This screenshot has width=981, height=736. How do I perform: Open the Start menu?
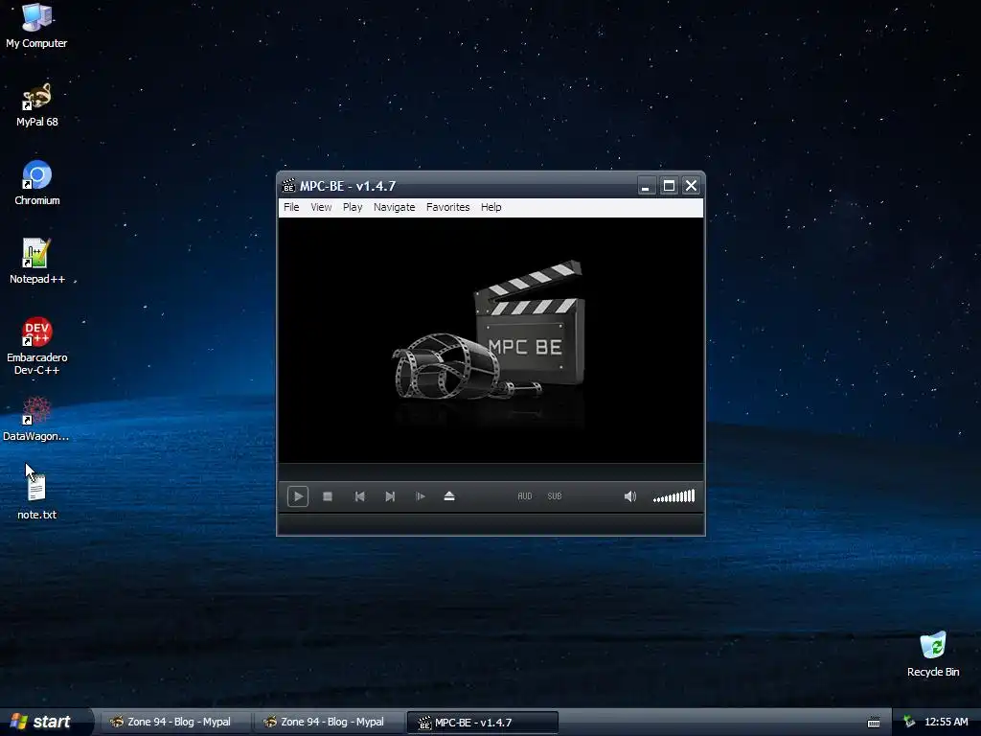point(42,722)
